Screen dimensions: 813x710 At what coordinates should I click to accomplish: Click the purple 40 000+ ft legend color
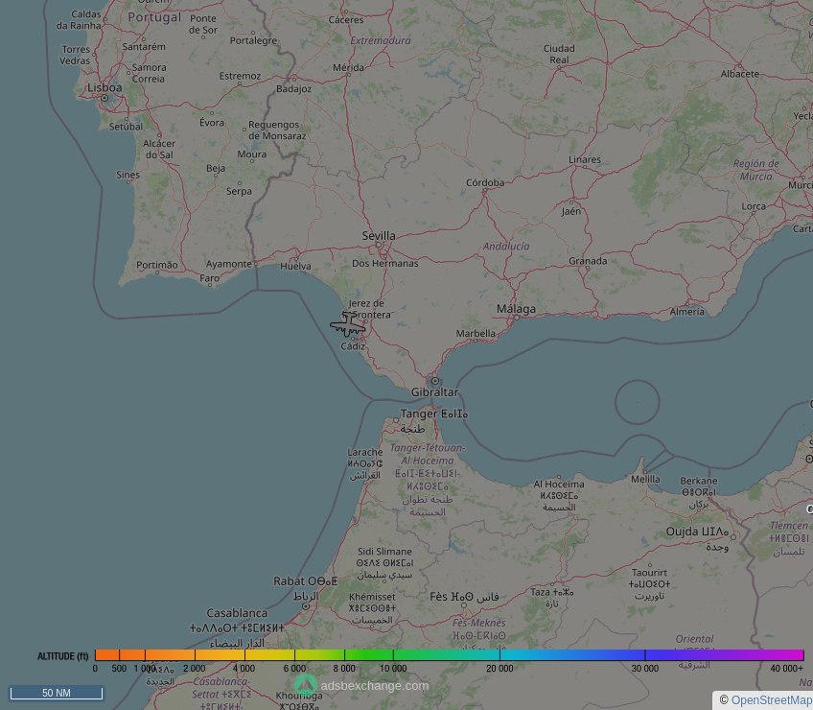788,655
